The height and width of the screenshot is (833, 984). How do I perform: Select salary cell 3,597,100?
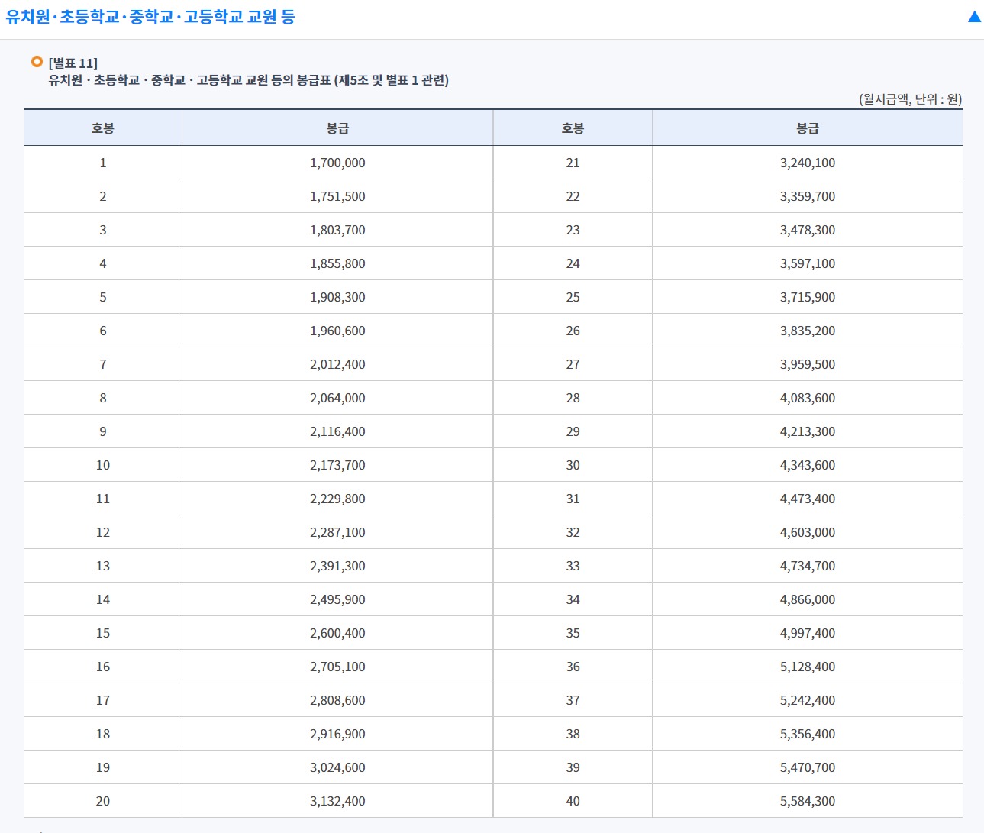(808, 263)
